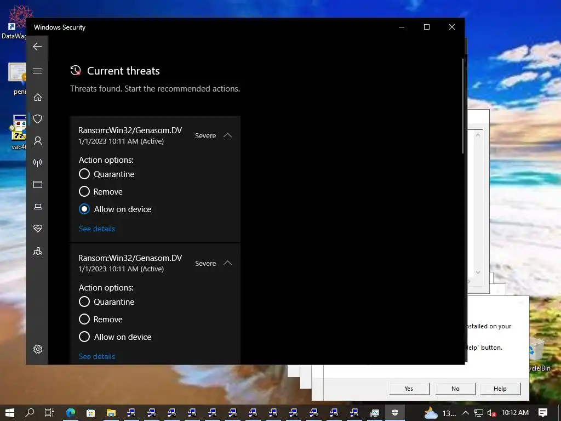Open See details for the second threat

[97, 356]
